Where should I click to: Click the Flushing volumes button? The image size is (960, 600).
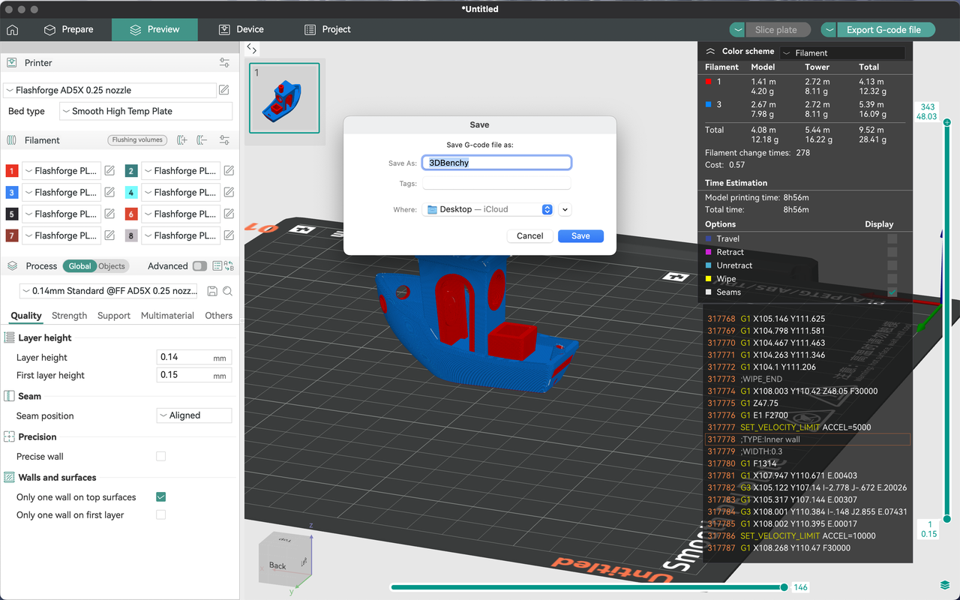click(137, 140)
